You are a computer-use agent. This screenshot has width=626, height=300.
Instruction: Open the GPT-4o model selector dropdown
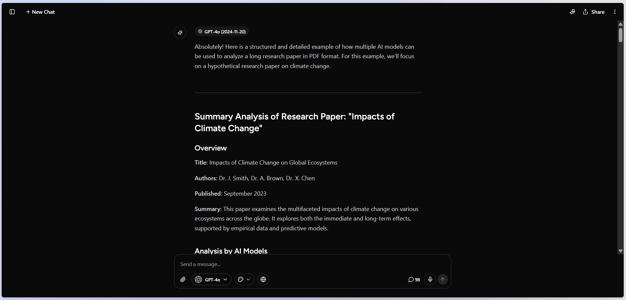pos(212,279)
